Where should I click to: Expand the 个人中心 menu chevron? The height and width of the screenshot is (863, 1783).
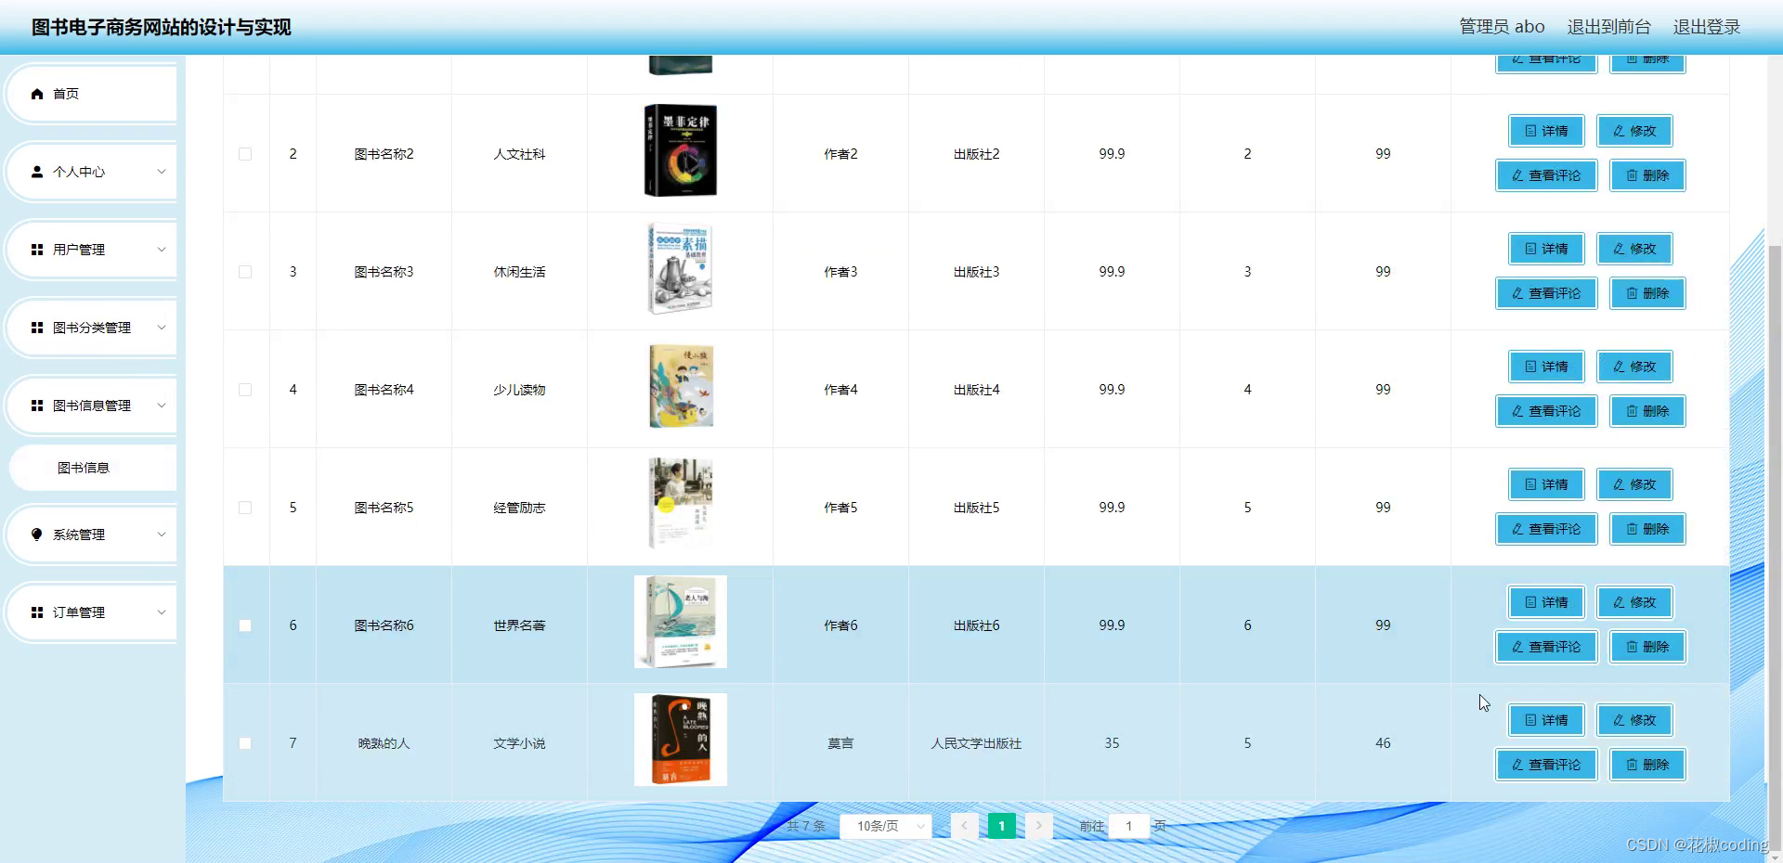162,172
